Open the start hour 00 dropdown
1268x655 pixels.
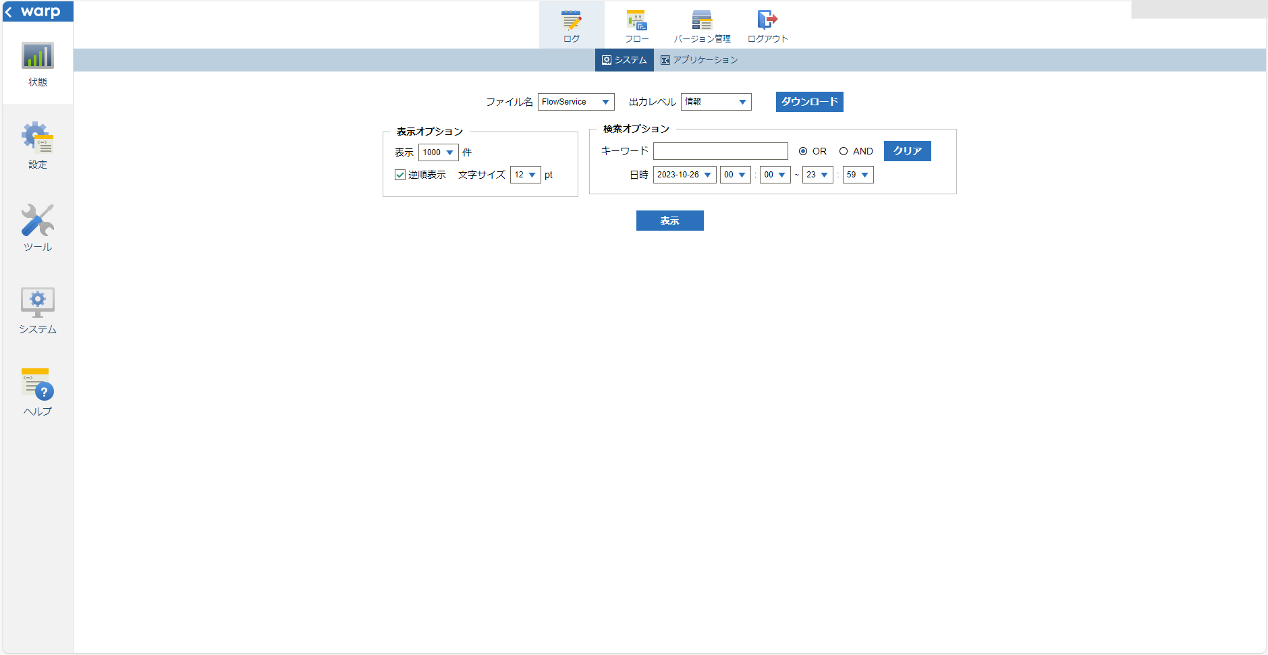(735, 175)
